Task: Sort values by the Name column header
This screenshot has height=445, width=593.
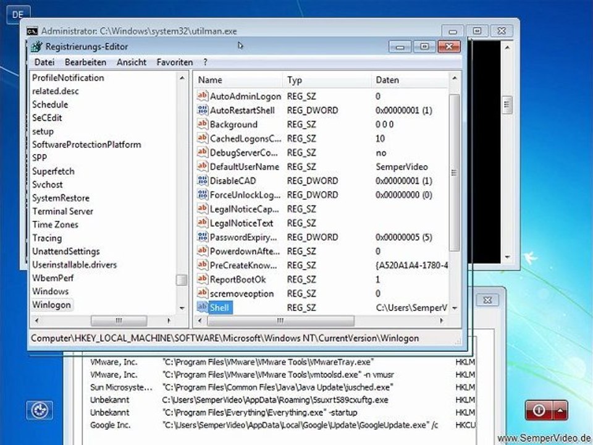Action: pos(238,80)
